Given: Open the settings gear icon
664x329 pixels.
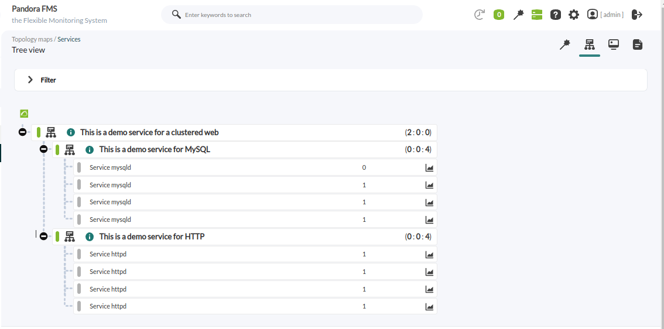Looking at the screenshot, I should click(x=573, y=15).
